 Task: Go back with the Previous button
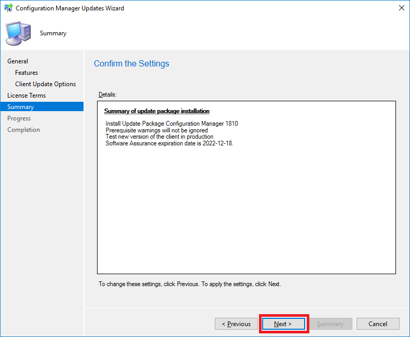[x=236, y=324]
